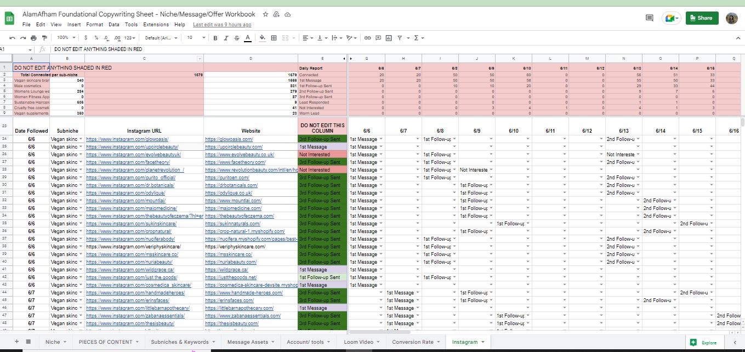Open 'Last edit was 9 hours ago' link

(222, 25)
